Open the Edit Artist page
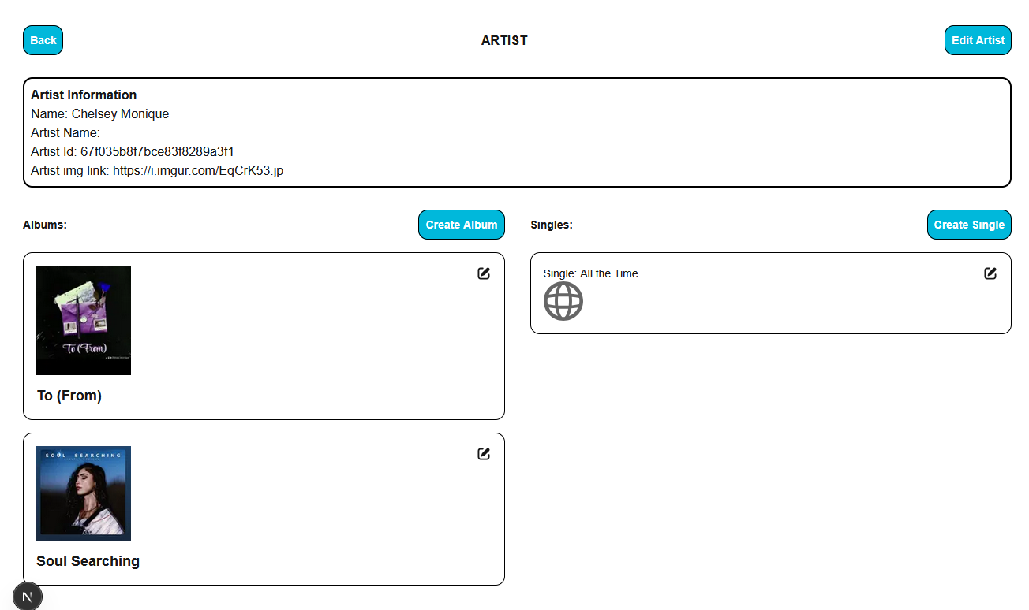 click(x=978, y=40)
